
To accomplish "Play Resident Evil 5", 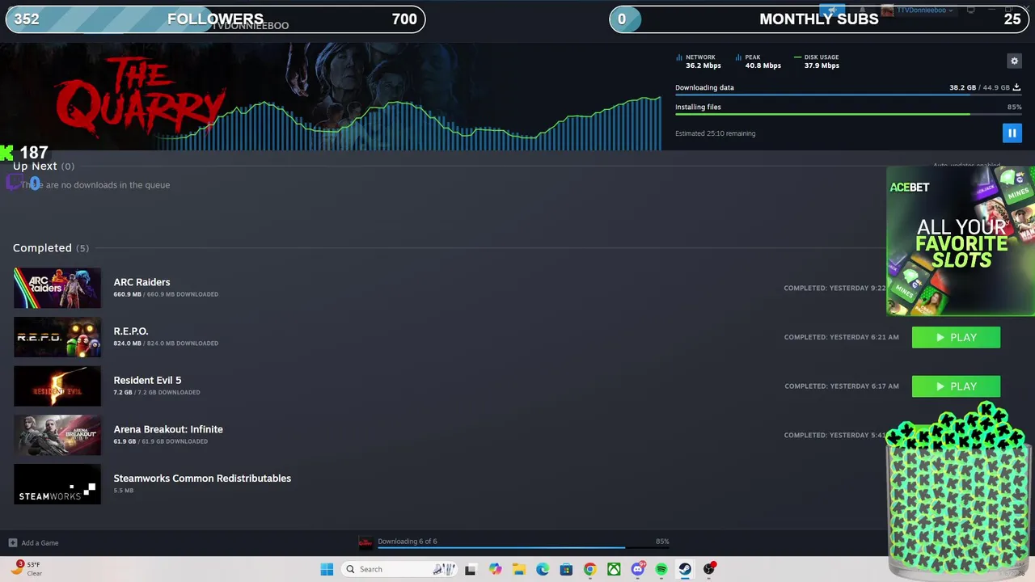I will point(956,386).
